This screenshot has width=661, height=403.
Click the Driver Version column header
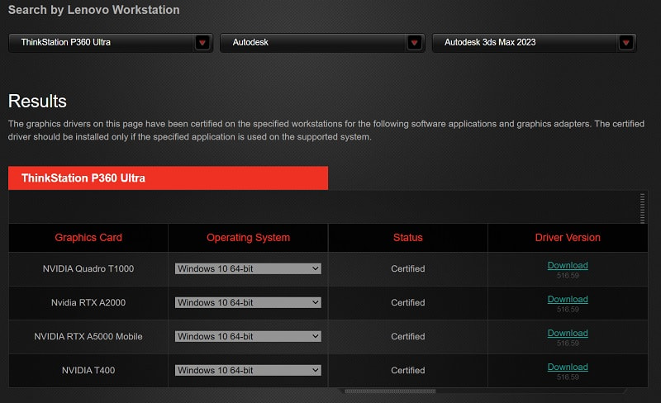(x=568, y=238)
